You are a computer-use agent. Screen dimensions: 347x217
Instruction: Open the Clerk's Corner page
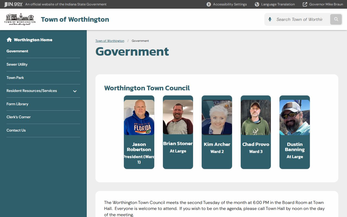click(x=18, y=117)
